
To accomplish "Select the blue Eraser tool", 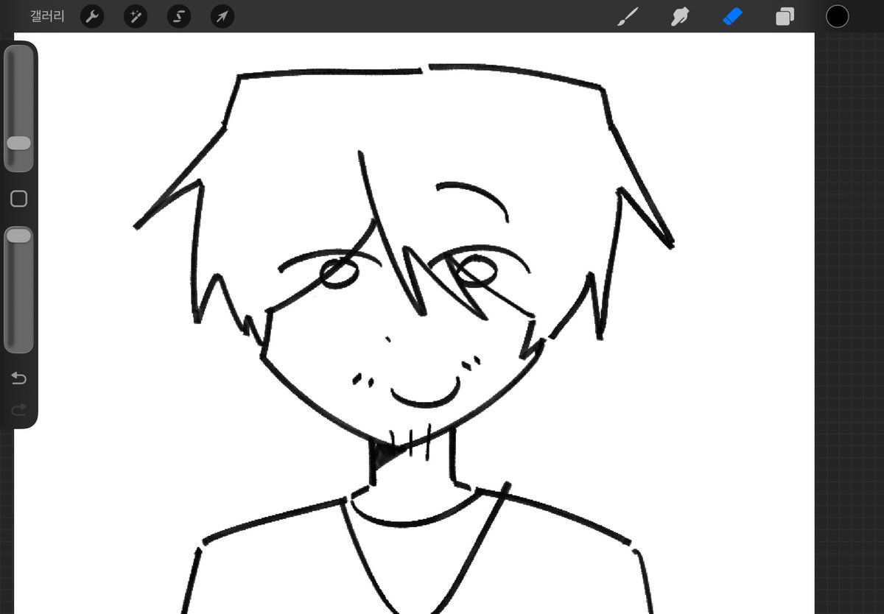I will click(x=732, y=16).
